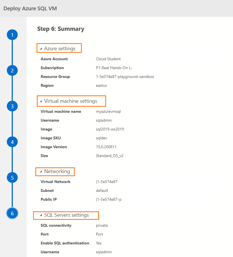Viewport: 233px width, 257px height.
Task: Click the Image Version value 15.0.200811
Action: point(106,147)
